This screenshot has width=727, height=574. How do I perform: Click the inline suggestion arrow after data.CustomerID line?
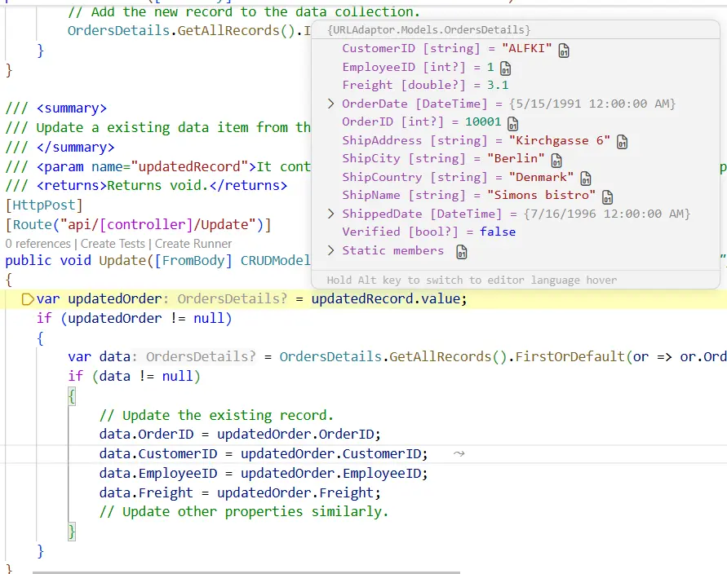[x=459, y=453]
